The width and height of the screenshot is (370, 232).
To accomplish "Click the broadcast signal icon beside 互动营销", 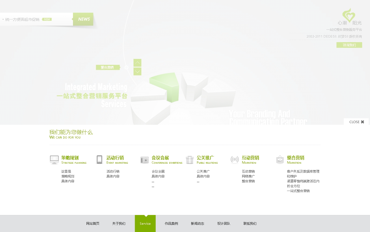I will pos(235,160).
